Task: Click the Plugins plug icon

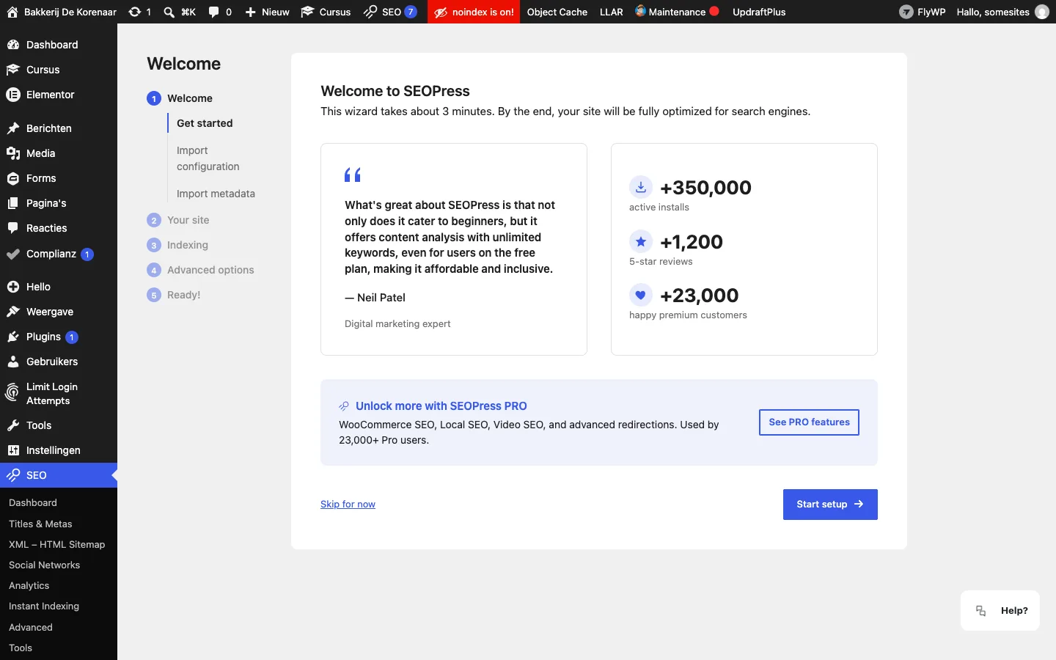Action: [13, 337]
